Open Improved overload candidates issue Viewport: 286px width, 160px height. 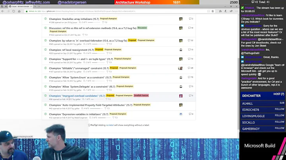pyautogui.click(x=77, y=96)
